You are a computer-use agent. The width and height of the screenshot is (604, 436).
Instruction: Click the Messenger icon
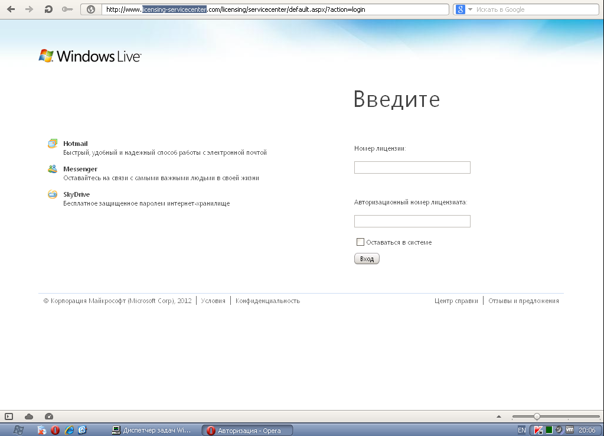(x=53, y=169)
